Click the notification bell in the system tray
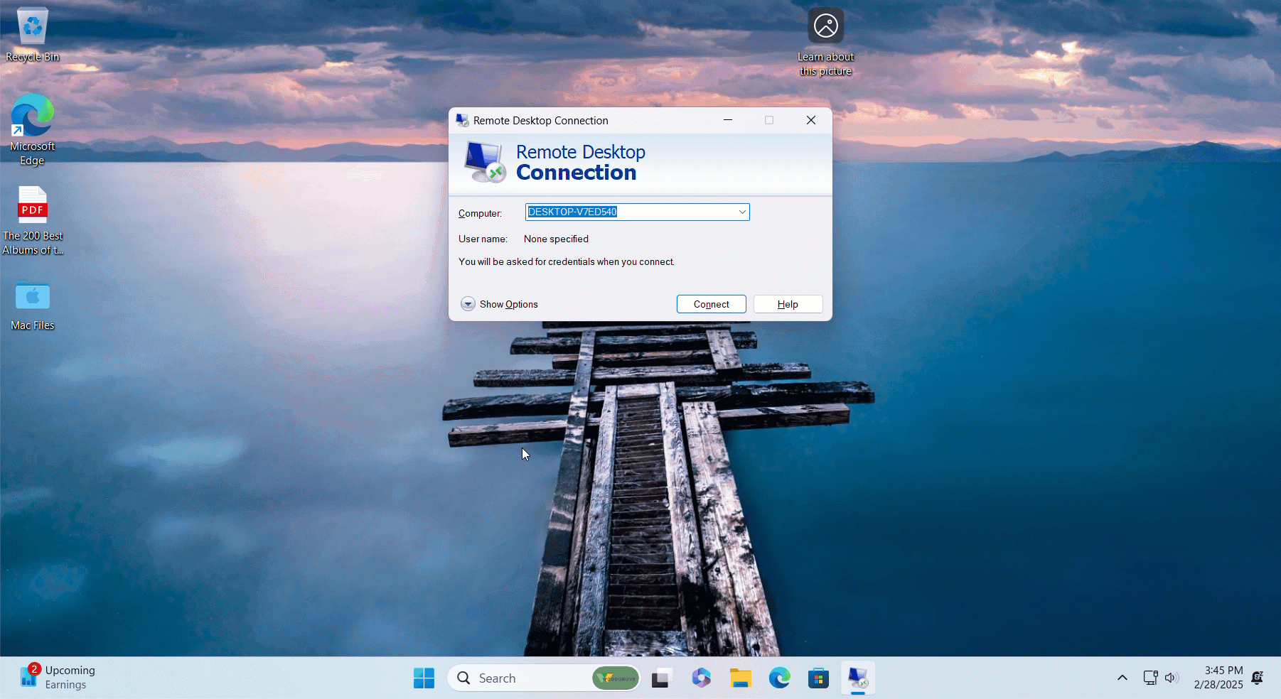The height and width of the screenshot is (699, 1281). [x=1258, y=678]
